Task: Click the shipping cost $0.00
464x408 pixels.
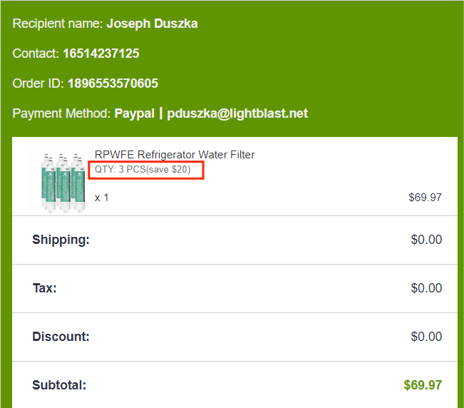Action: [x=426, y=240]
